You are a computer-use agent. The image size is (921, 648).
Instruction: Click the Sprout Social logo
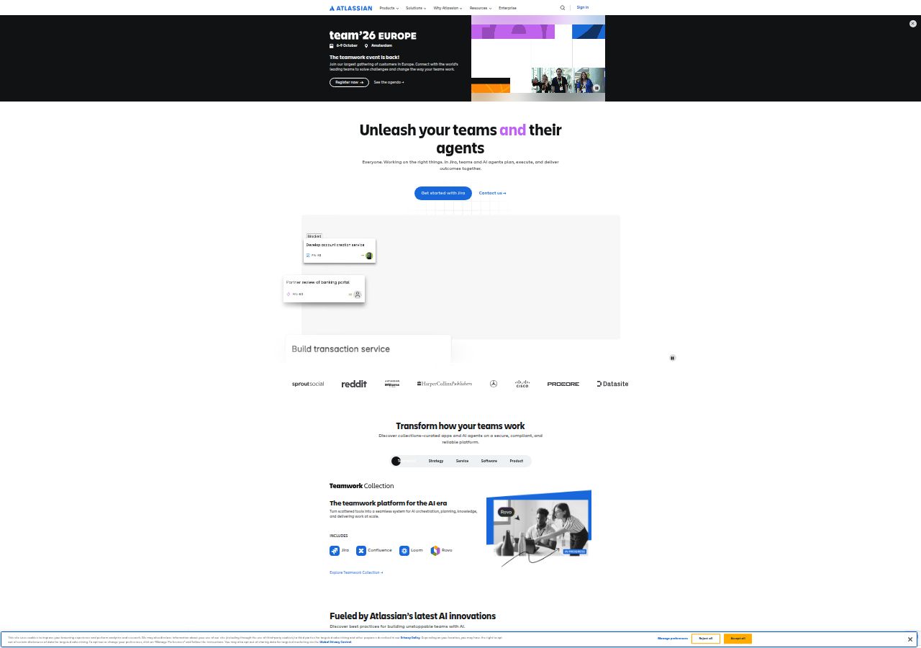[308, 384]
